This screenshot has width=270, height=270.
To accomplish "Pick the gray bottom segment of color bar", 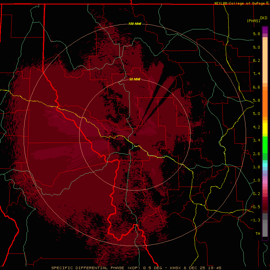I will (265, 229).
